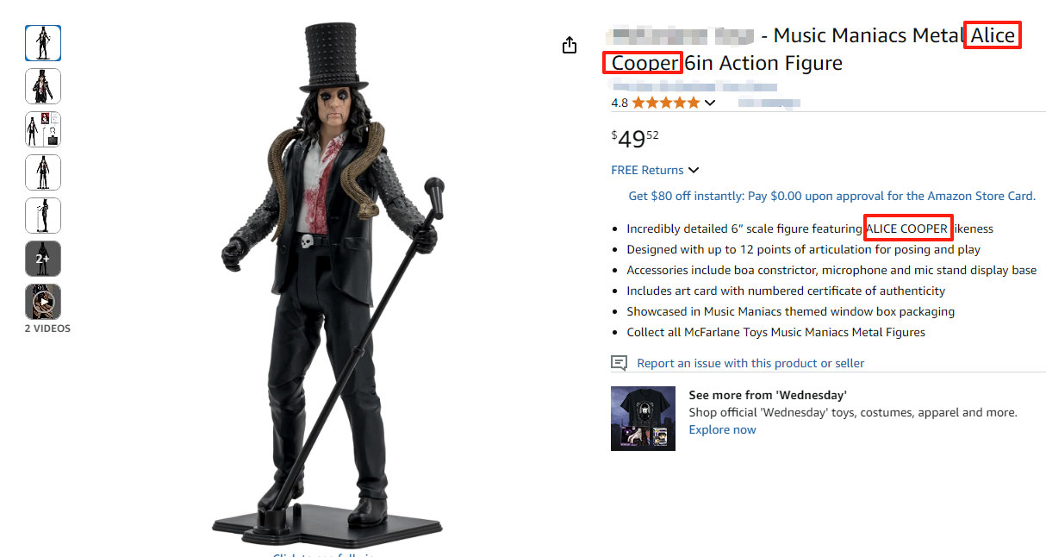Screen dimensions: 1046x557
Task: Click the 4.8 rating number
Action: click(x=620, y=103)
